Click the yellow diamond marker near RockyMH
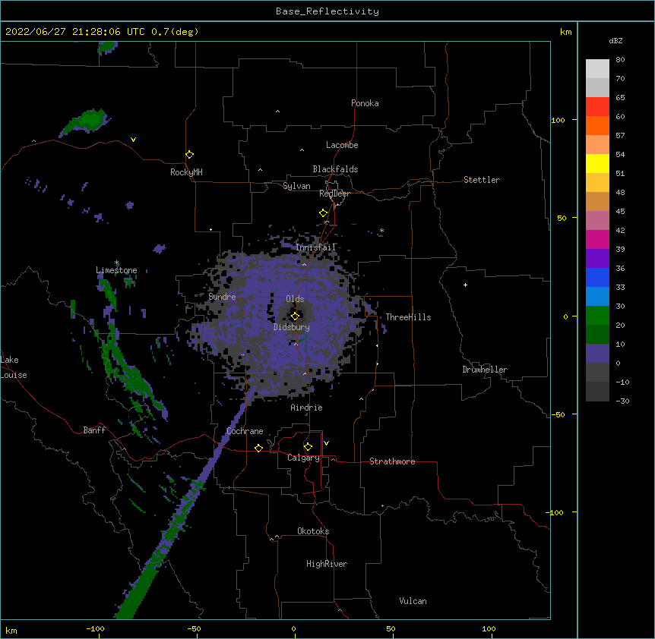 pyautogui.click(x=190, y=155)
